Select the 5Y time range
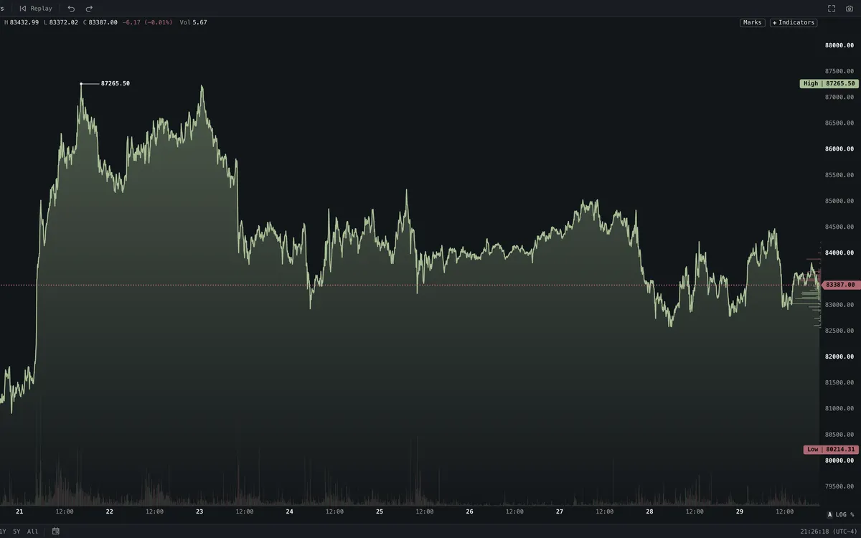The image size is (861, 538). coord(17,532)
